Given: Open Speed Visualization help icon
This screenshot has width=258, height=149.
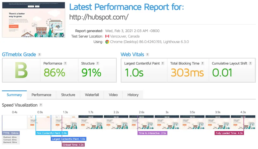Looking at the screenshot, I should pos(41,105).
